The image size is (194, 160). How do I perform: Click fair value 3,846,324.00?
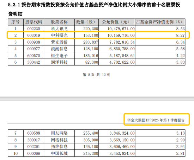(122, 133)
